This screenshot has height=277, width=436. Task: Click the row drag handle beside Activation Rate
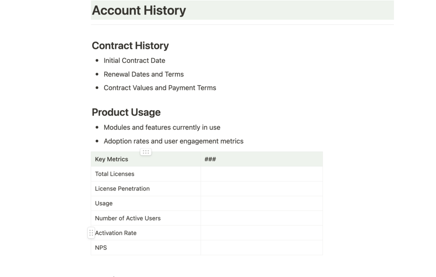91,233
